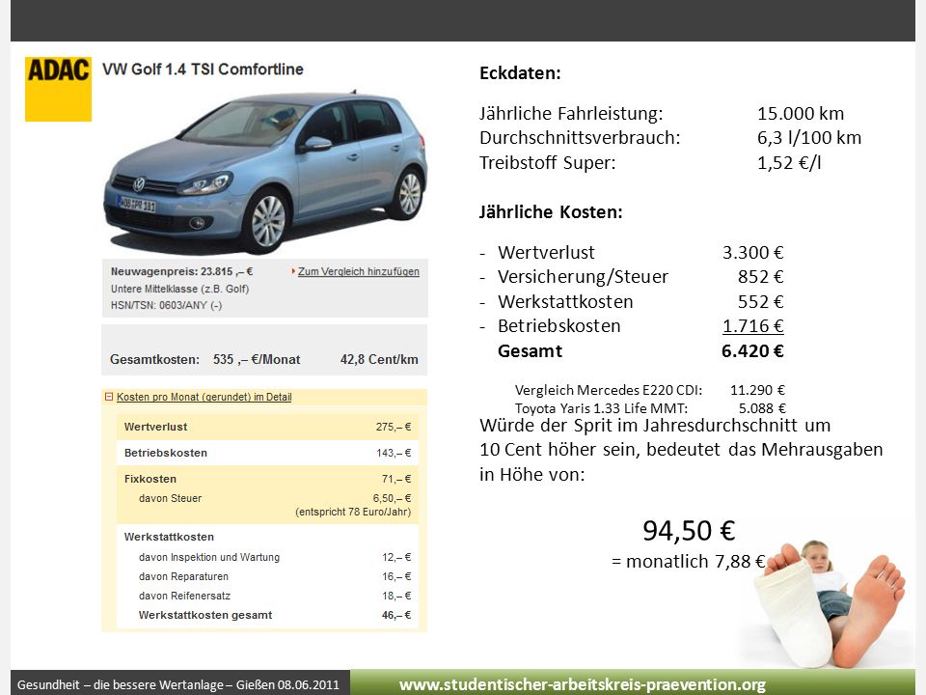Click the large '94,50 €' figure
The height and width of the screenshot is (695, 926).
tap(689, 530)
